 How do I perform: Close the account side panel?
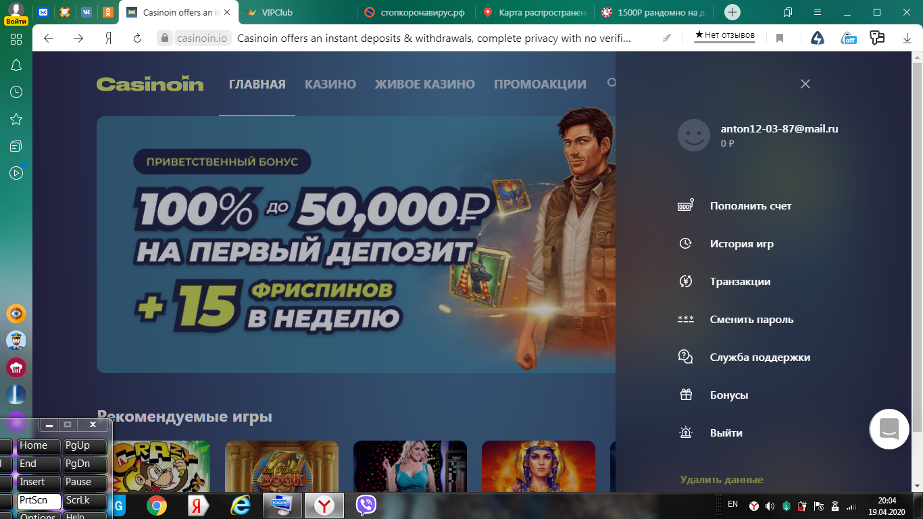(805, 84)
